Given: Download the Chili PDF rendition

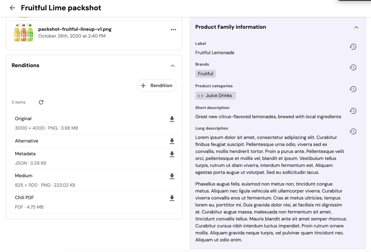Looking at the screenshot, I should tap(172, 198).
